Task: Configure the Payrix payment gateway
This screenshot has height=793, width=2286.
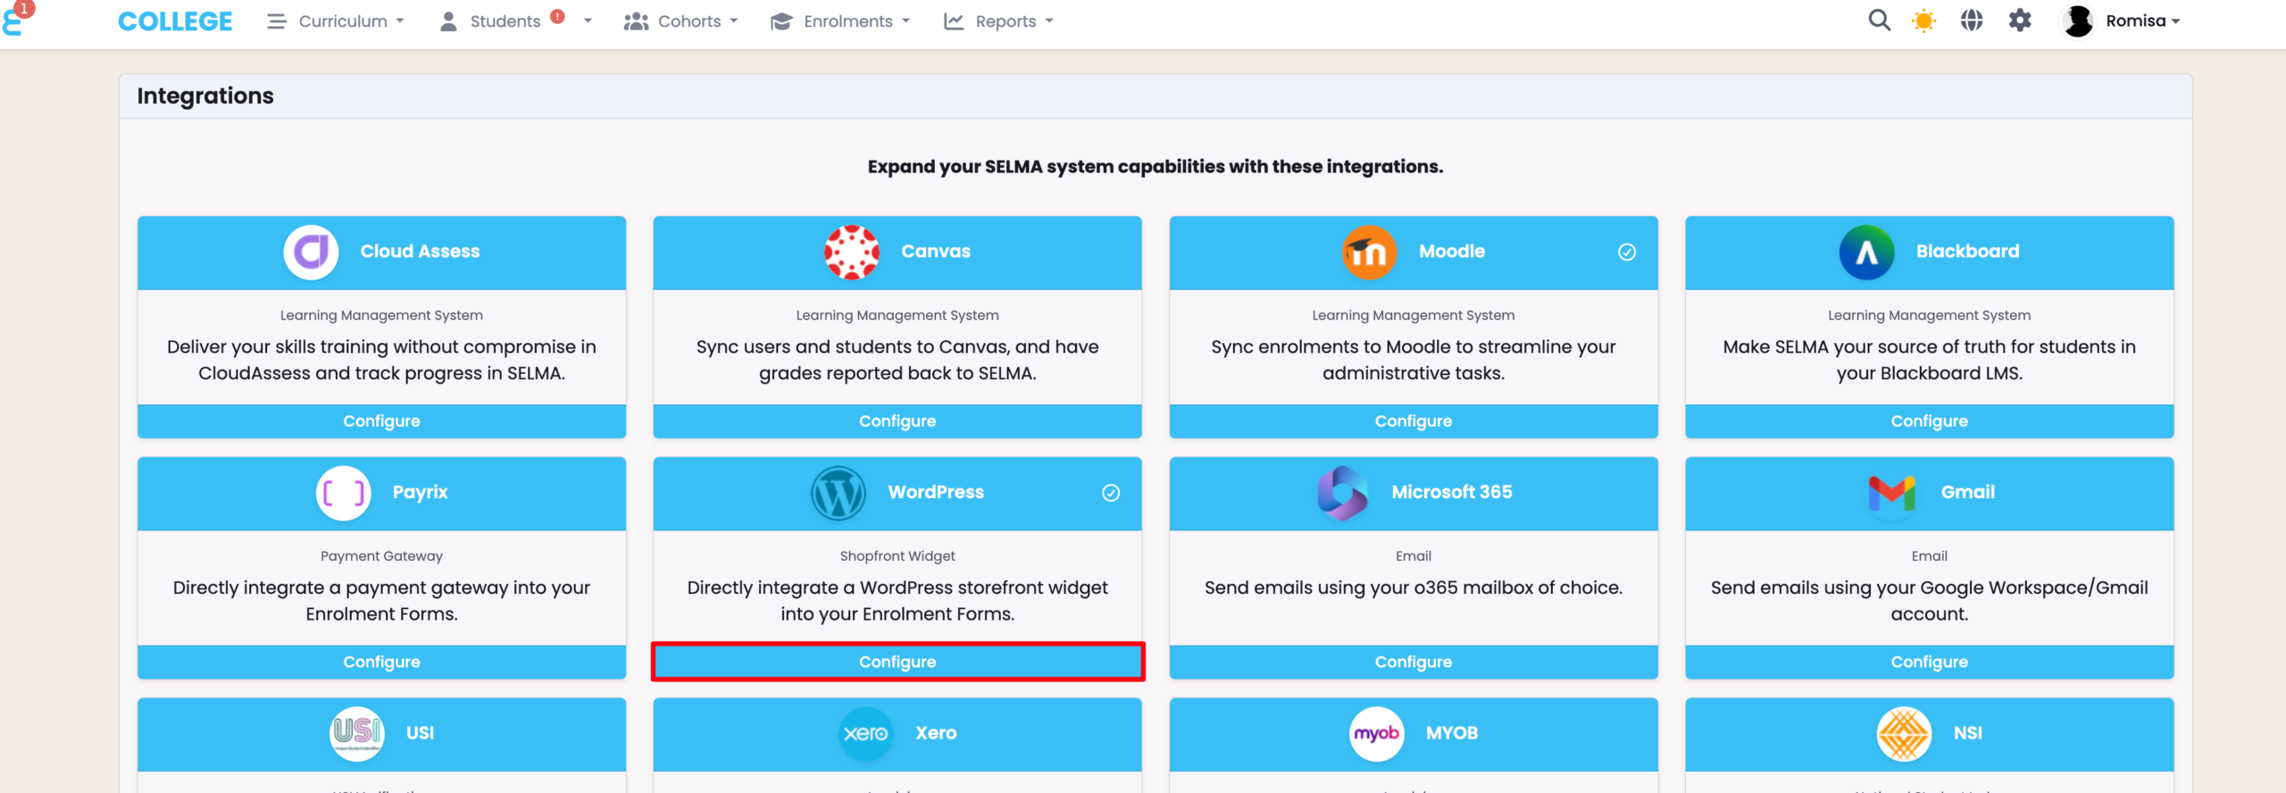Action: point(381,662)
